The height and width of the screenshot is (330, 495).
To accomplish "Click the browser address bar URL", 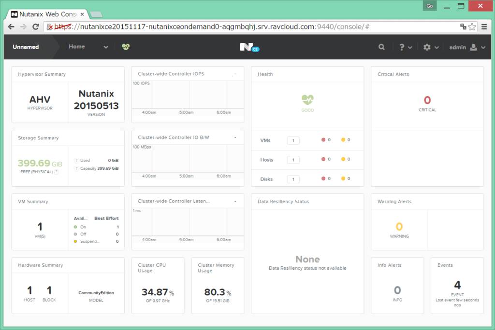I will [x=212, y=27].
